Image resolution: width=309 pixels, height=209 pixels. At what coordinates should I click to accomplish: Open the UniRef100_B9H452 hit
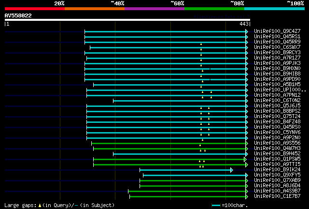pos(277,154)
